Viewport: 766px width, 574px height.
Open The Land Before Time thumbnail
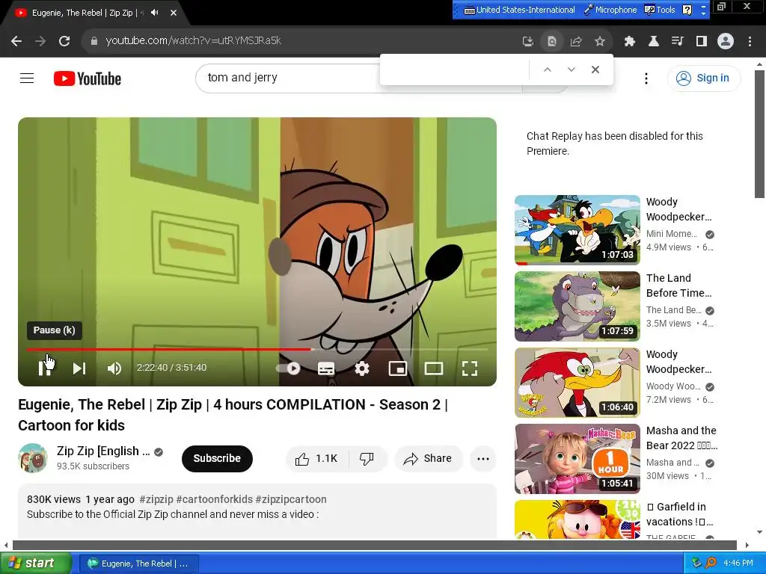pyautogui.click(x=577, y=306)
